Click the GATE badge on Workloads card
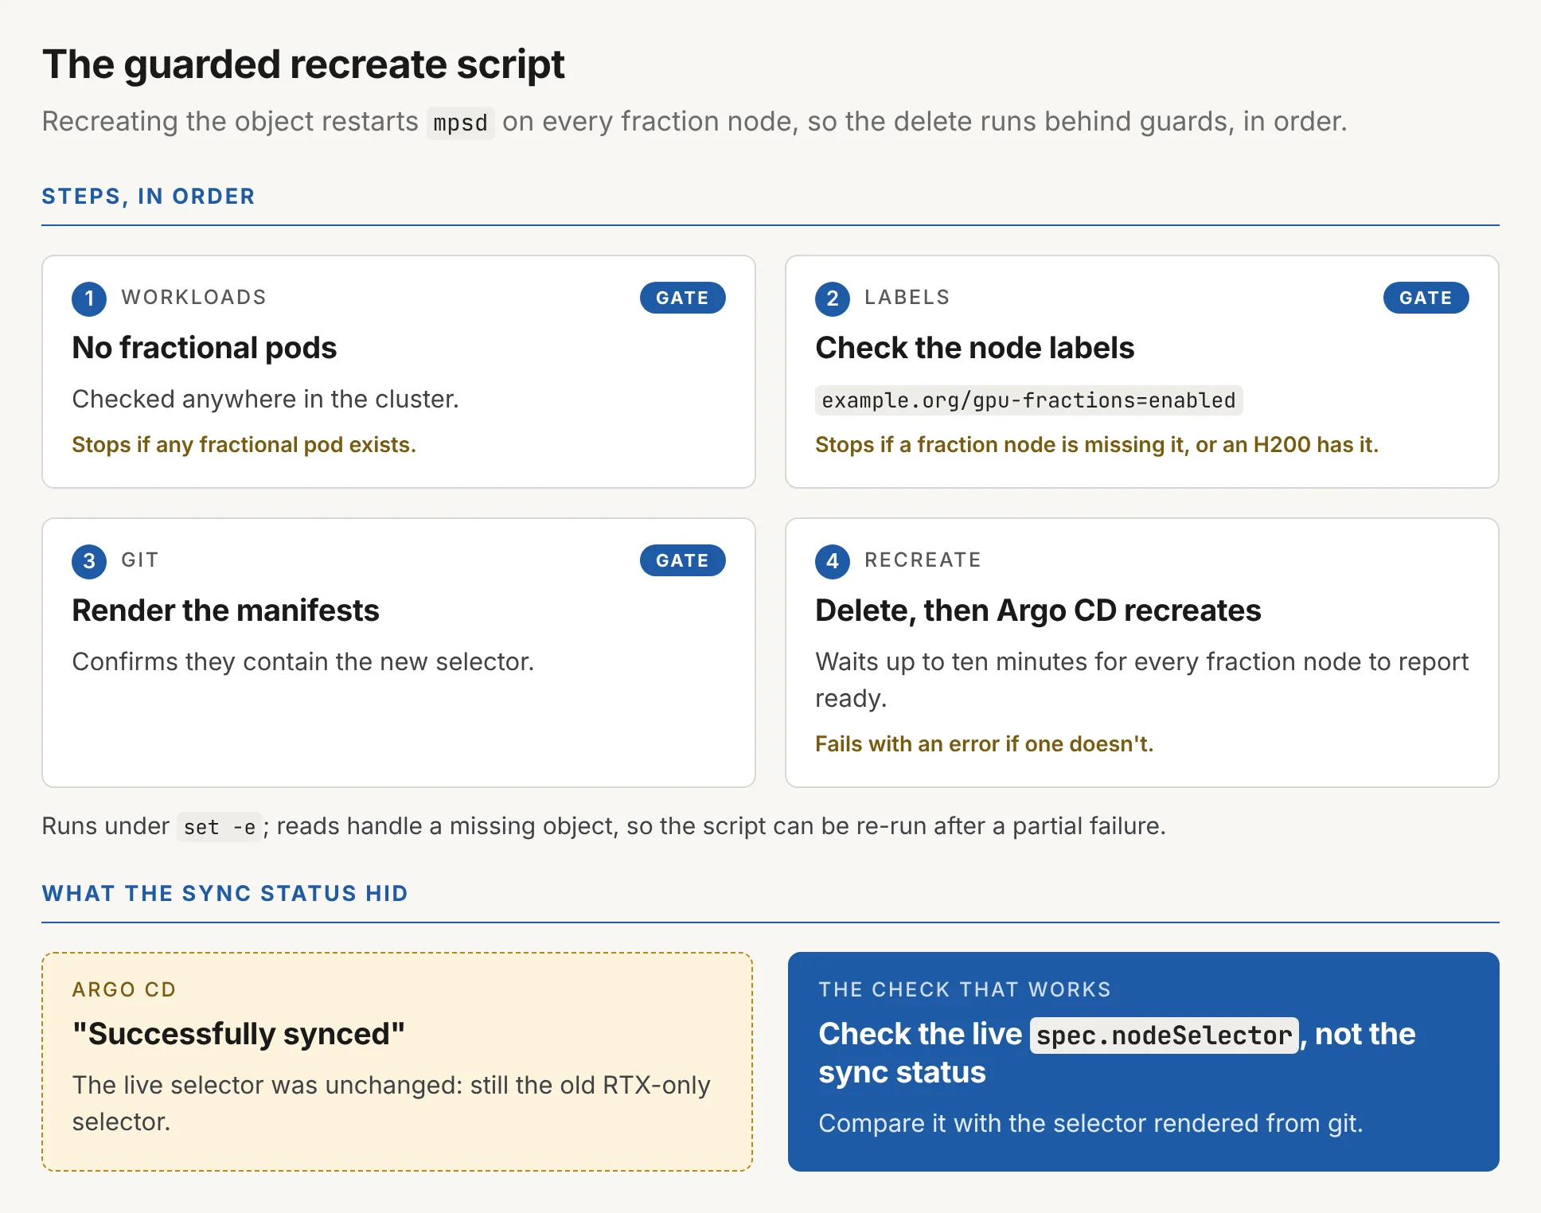The height and width of the screenshot is (1213, 1541). (x=682, y=298)
